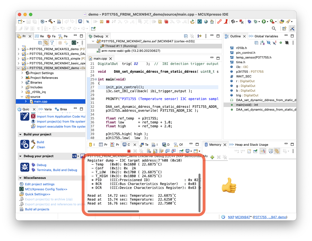Click the red Terminate button in the Console toolbar
Viewport: 312px width, 241px height.
(x=129, y=151)
